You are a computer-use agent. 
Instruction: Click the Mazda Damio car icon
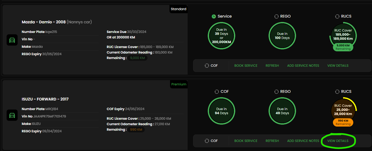(x=12, y=40)
